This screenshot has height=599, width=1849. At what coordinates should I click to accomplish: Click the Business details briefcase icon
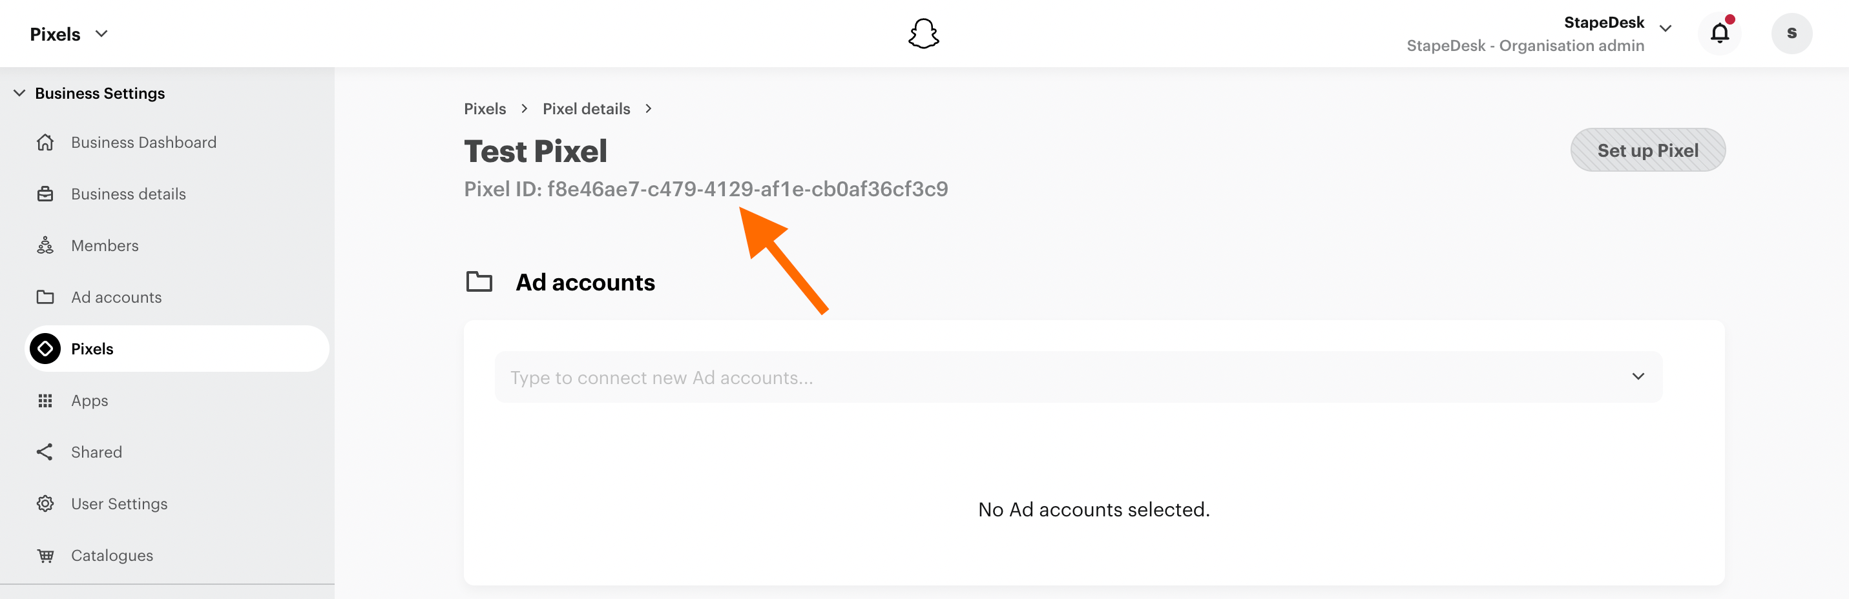tap(45, 194)
